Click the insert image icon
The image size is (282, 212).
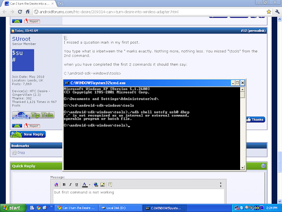(103, 185)
